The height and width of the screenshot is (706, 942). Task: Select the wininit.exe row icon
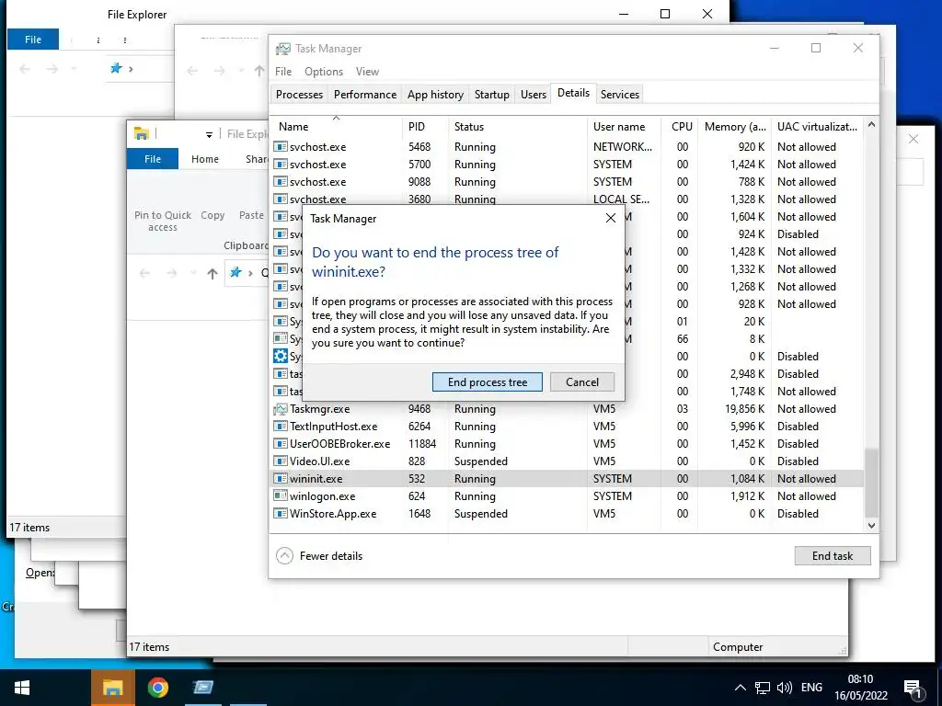pos(280,478)
